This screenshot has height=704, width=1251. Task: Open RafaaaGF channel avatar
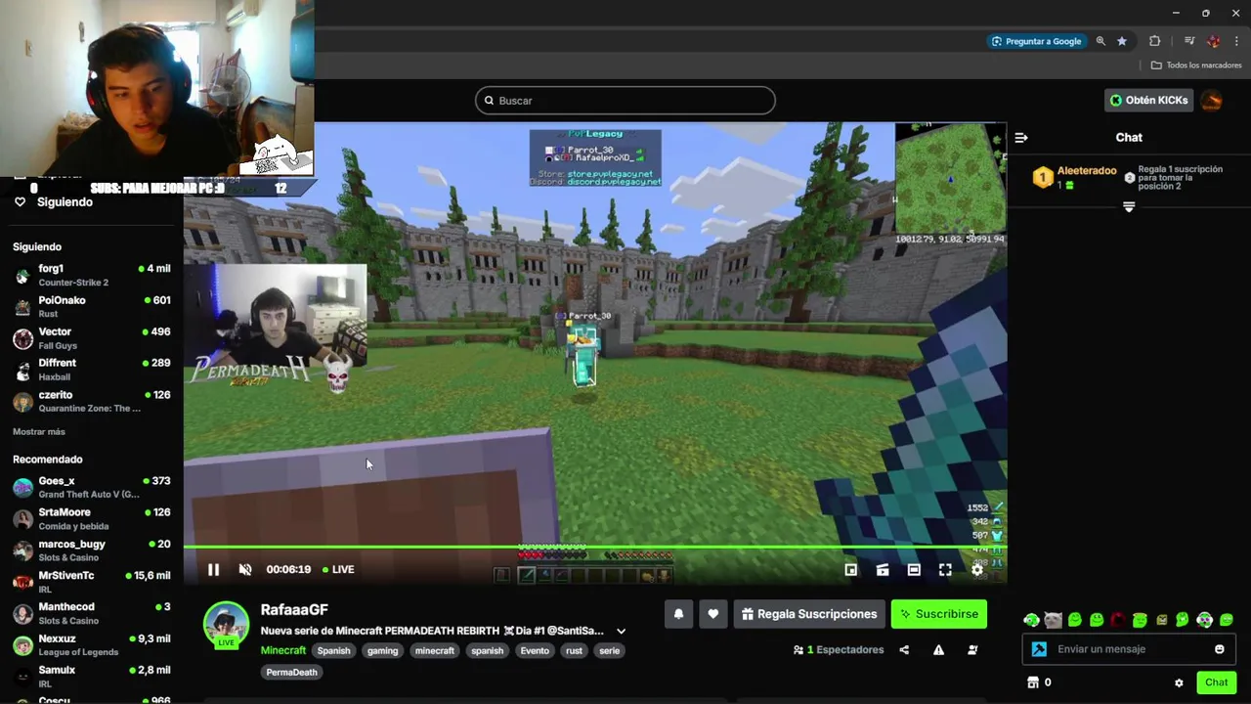[226, 625]
